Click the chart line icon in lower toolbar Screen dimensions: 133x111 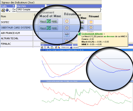click(x=45, y=47)
